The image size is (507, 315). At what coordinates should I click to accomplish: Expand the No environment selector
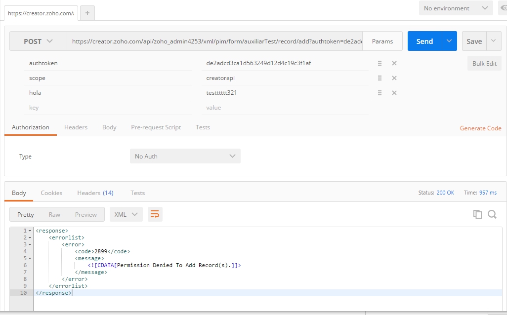455,8
